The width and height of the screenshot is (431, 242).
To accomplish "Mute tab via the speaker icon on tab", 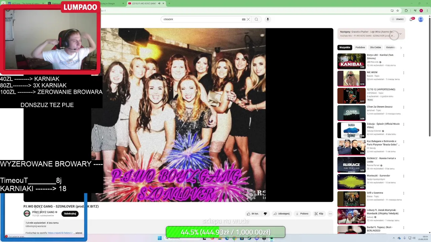I will coord(159,3).
